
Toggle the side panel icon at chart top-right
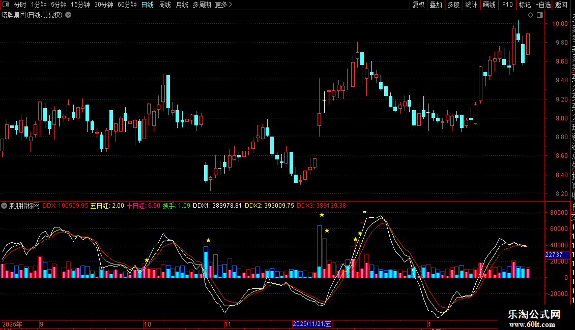(540, 15)
